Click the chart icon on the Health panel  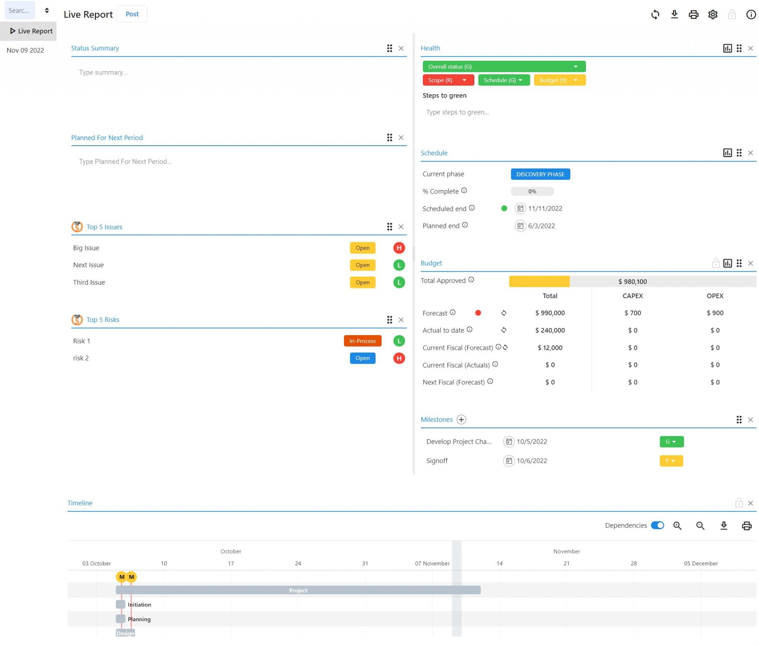click(727, 48)
